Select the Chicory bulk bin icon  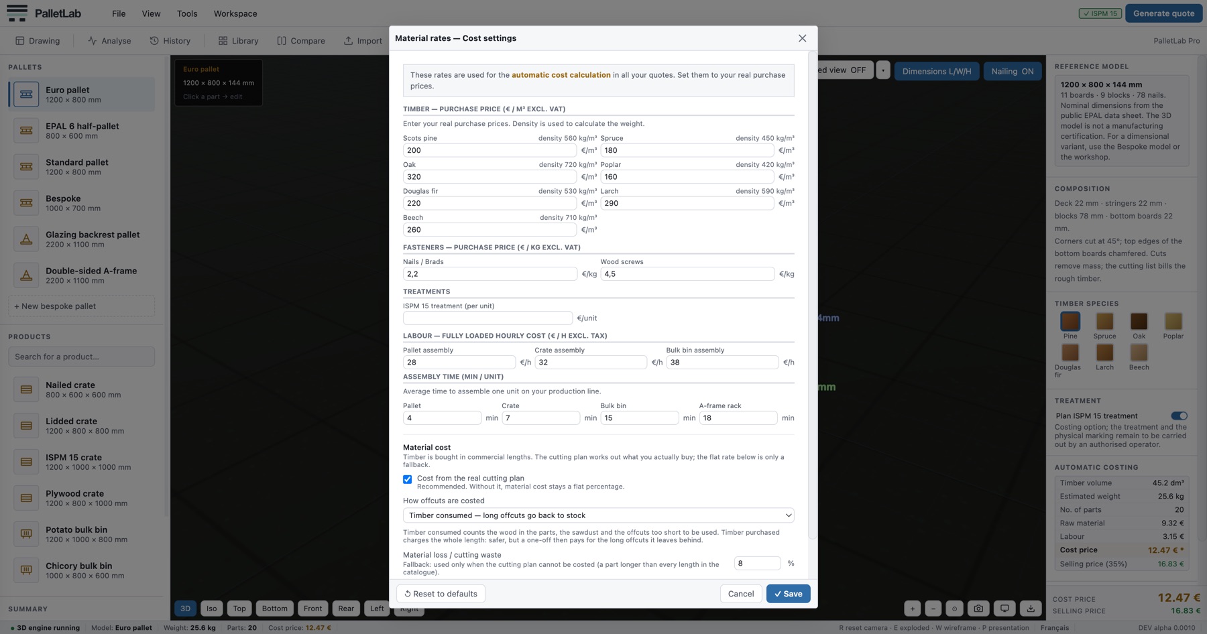(26, 570)
